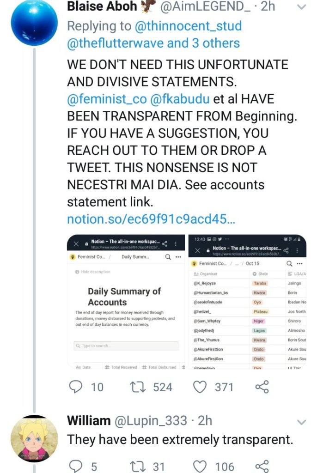This screenshot has height=473, width=317.
Task: Share William's tweet
Action: [262, 466]
